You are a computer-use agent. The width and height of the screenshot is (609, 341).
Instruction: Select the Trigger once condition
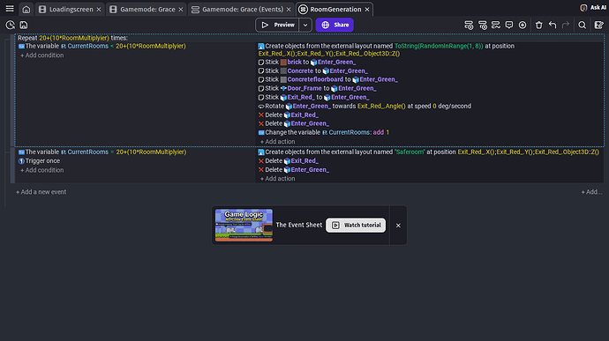coord(39,161)
